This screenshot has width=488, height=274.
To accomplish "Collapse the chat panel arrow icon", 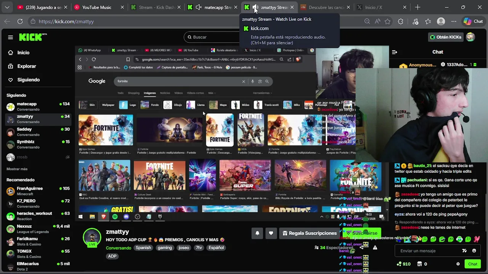I will point(395,52).
